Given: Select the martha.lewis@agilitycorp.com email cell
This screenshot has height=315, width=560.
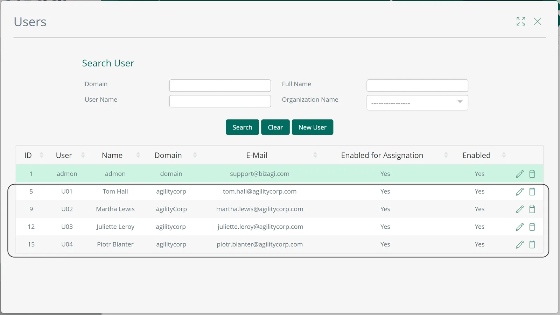Looking at the screenshot, I should click(260, 209).
